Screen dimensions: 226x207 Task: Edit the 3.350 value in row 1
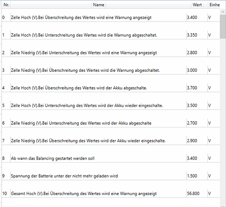[197, 35]
